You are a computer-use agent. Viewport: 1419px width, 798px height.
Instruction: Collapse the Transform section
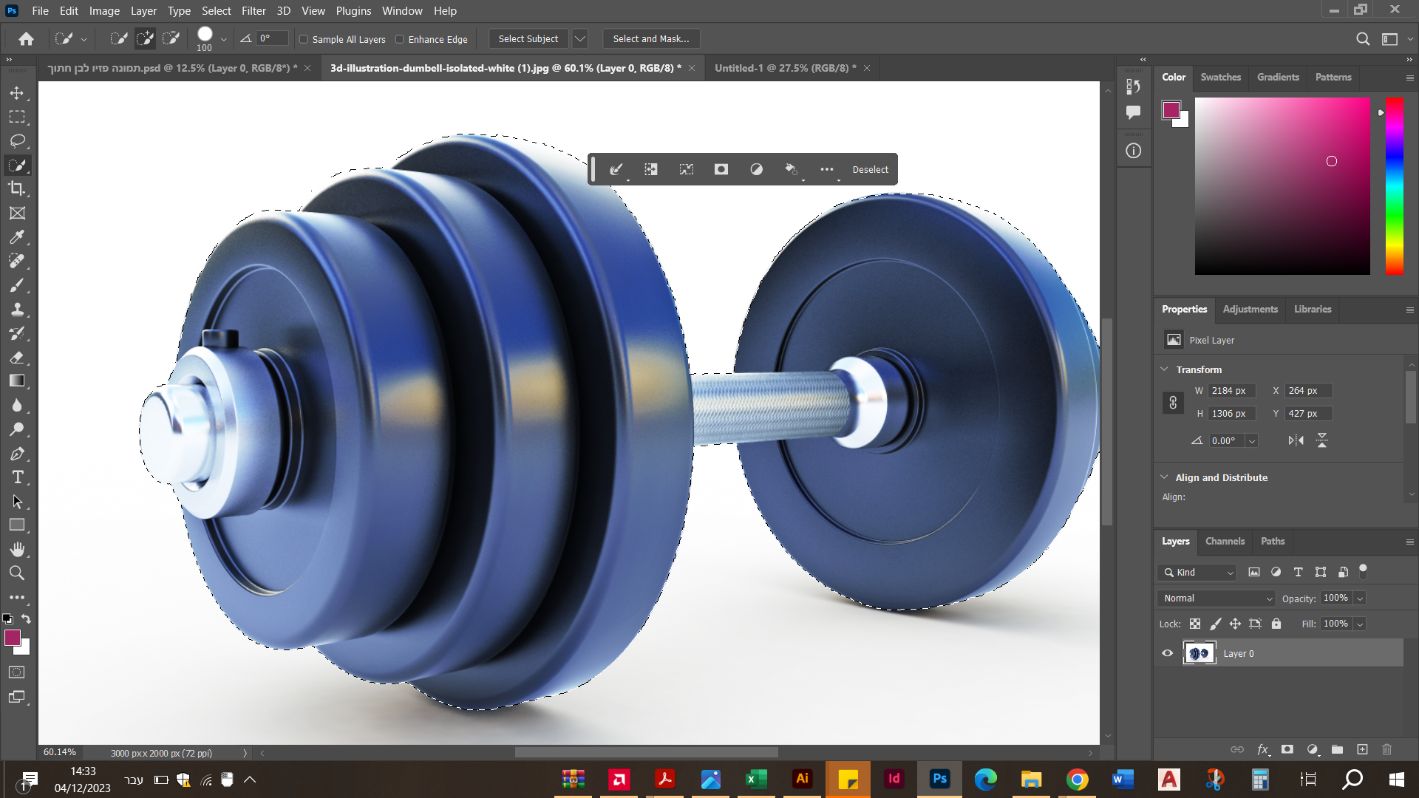(1165, 369)
